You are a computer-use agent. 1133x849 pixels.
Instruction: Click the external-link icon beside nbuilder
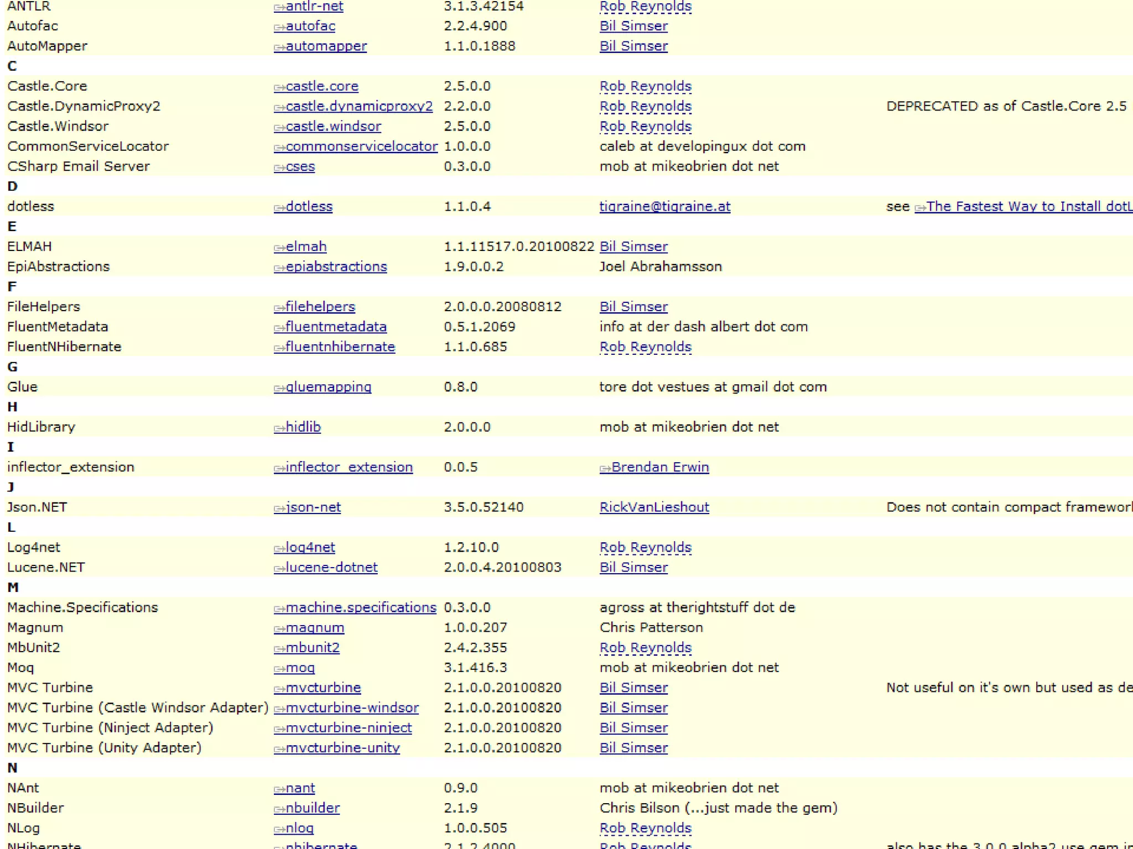pyautogui.click(x=279, y=809)
